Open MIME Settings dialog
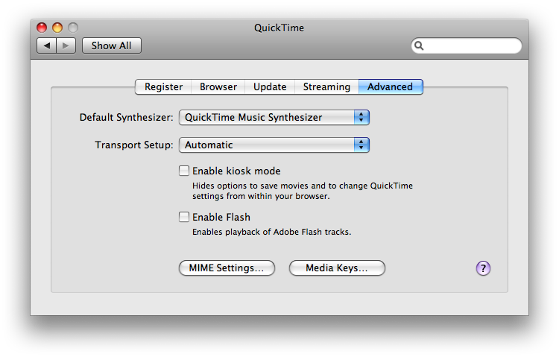559x357 pixels. tap(227, 268)
